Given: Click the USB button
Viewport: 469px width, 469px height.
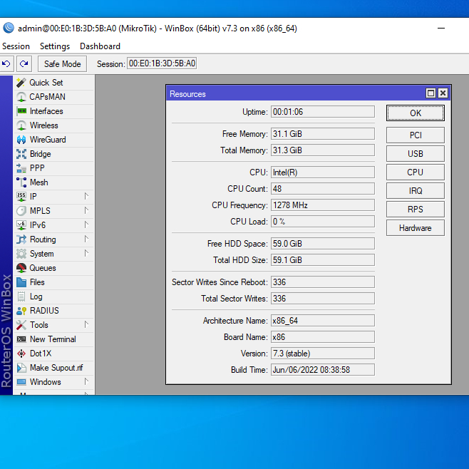Looking at the screenshot, I should click(415, 154).
